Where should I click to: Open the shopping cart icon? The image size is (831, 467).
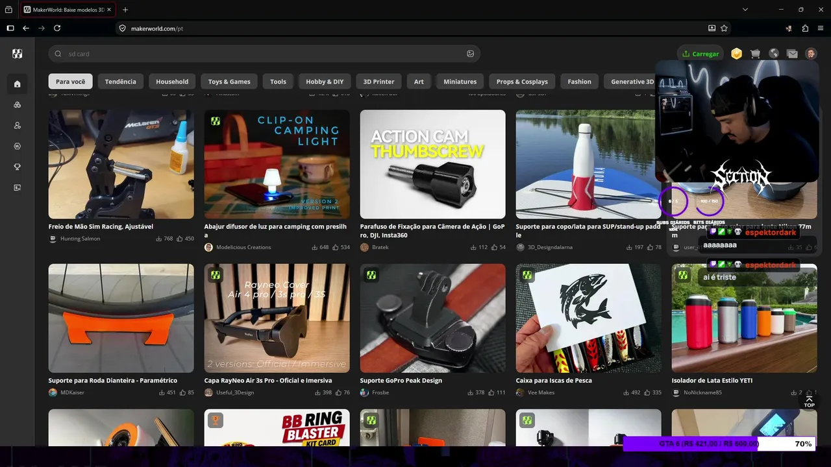(x=755, y=54)
